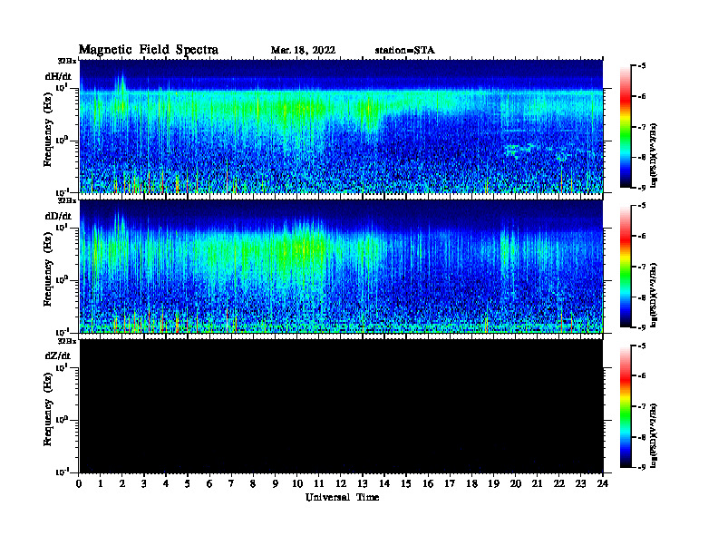Click the "Magnetic Field Spectra" title
This screenshot has width=718, height=555.
[149, 50]
